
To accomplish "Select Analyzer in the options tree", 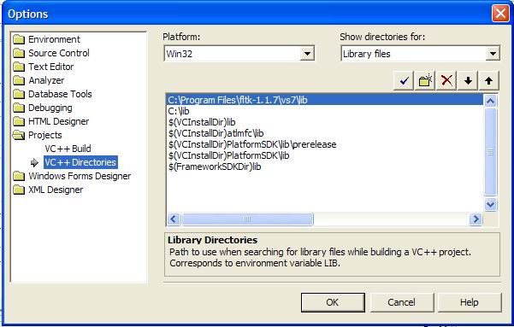I will [46, 80].
